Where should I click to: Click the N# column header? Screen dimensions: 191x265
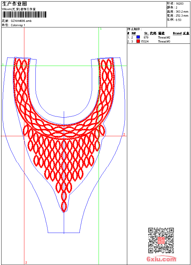pyautogui.click(x=133, y=33)
